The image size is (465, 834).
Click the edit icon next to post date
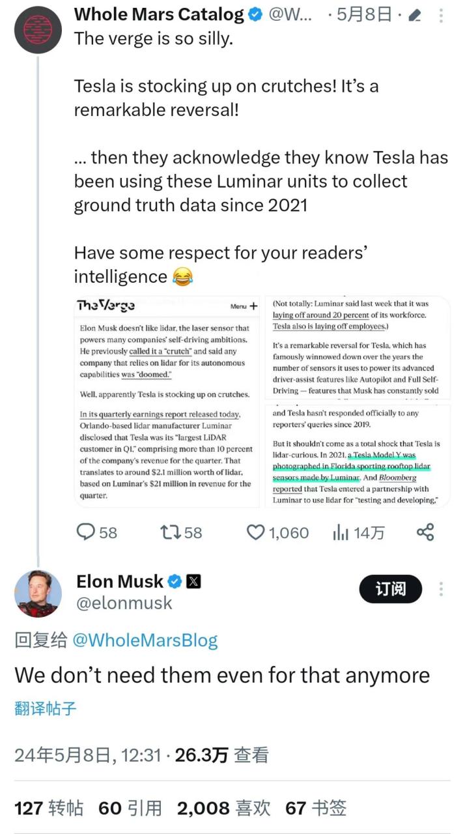coord(414,15)
